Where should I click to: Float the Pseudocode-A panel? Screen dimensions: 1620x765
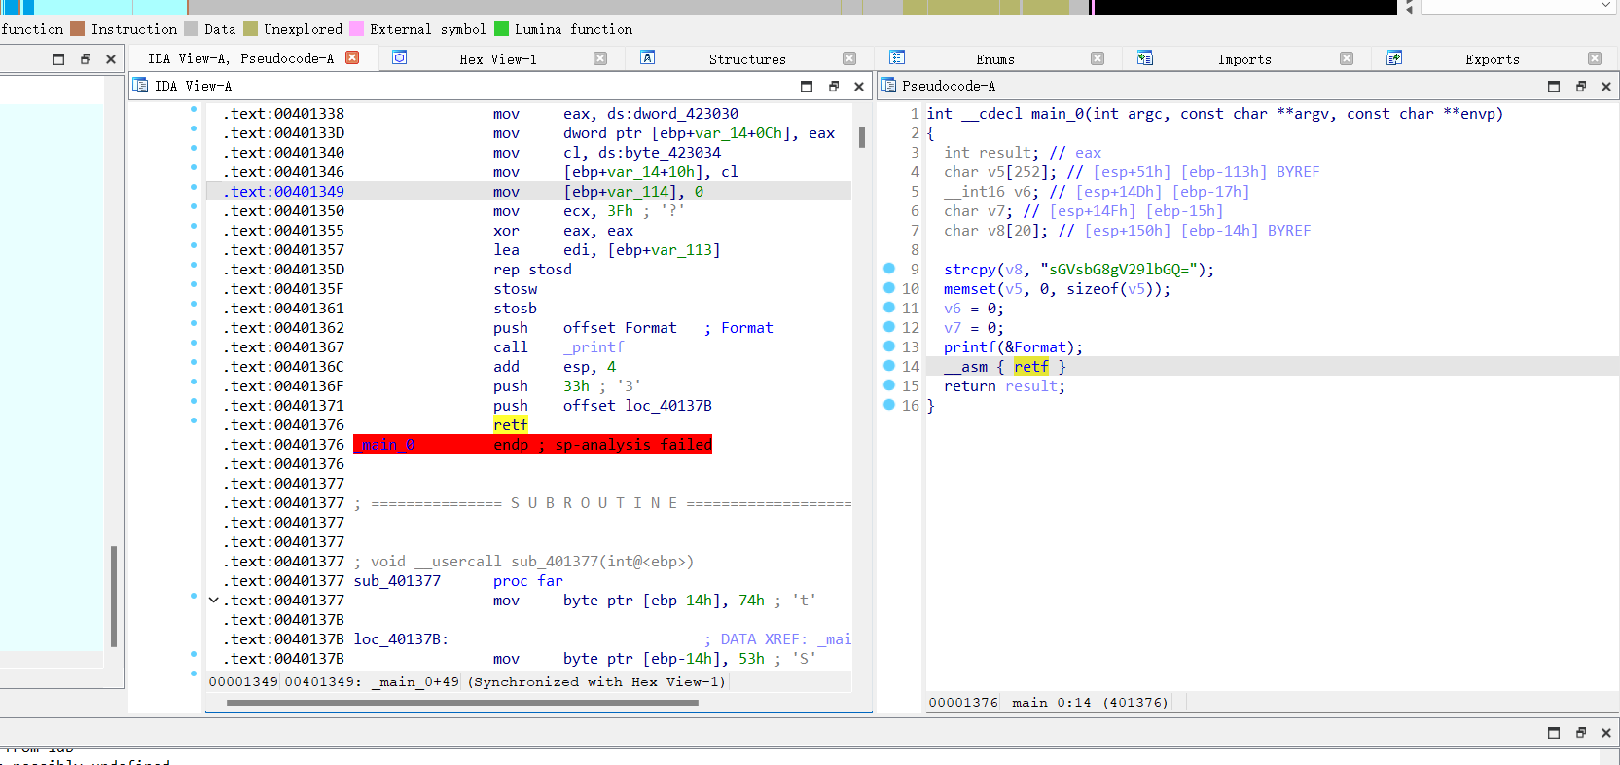(1581, 87)
